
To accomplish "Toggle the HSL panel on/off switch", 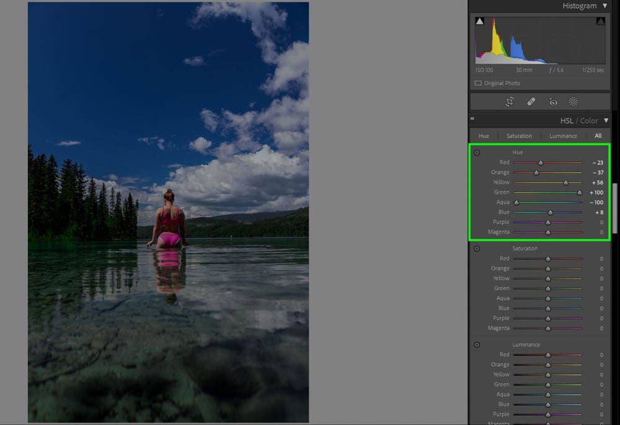I will 472,118.
